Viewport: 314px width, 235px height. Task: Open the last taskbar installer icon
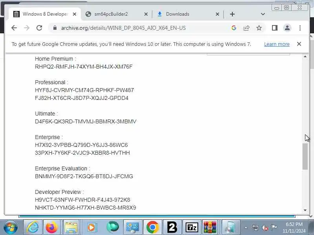[x=230, y=228]
